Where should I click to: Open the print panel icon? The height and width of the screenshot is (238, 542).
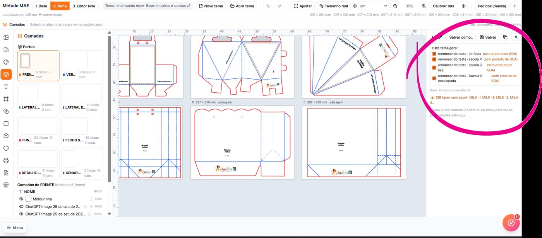[6, 160]
